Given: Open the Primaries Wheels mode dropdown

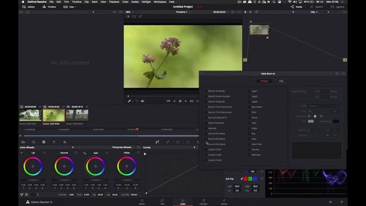Looking at the screenshot, I should coord(124,148).
